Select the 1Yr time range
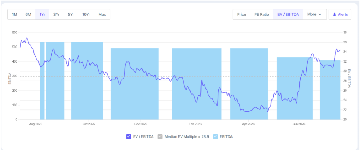 click(42, 14)
